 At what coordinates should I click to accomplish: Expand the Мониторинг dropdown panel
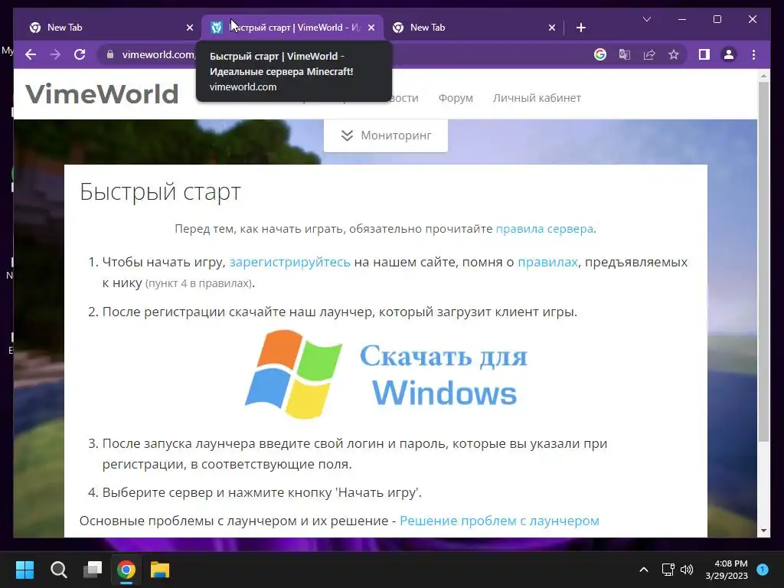point(386,136)
